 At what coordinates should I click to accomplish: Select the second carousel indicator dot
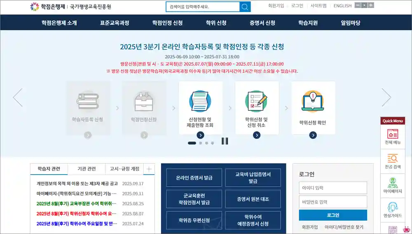point(201,143)
